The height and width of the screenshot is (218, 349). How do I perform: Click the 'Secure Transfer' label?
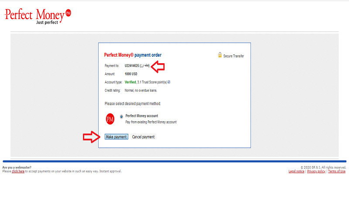233,56
